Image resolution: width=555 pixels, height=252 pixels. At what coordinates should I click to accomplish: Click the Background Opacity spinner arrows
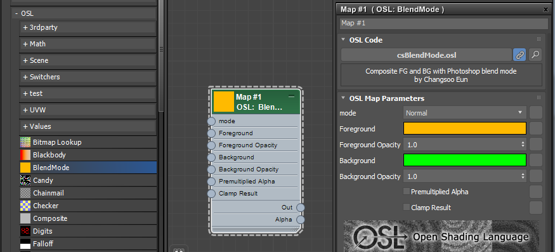[523, 176]
